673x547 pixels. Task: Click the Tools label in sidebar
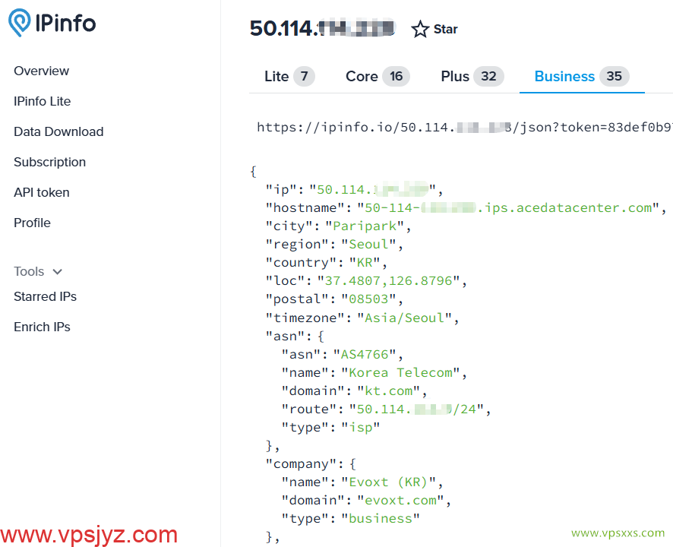pos(29,272)
